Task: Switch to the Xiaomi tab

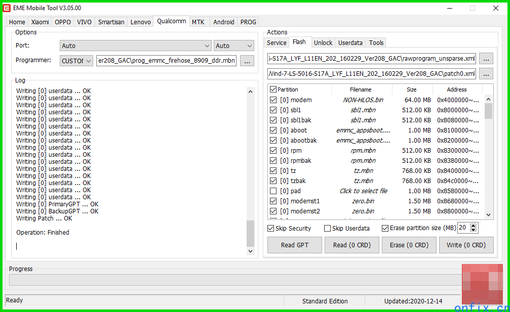Action: point(40,22)
